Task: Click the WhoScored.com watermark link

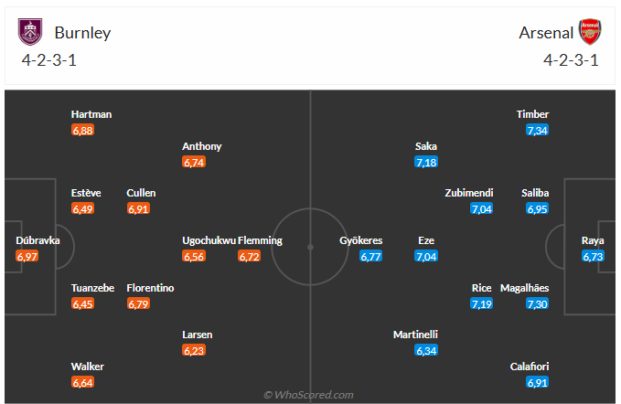Action: click(309, 395)
